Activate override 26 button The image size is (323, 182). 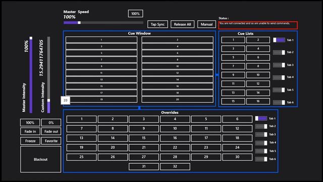pos(113,157)
